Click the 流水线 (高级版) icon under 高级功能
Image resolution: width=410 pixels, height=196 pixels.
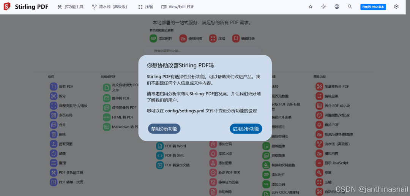point(319,144)
